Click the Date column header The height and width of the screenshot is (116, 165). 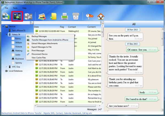click(37, 27)
